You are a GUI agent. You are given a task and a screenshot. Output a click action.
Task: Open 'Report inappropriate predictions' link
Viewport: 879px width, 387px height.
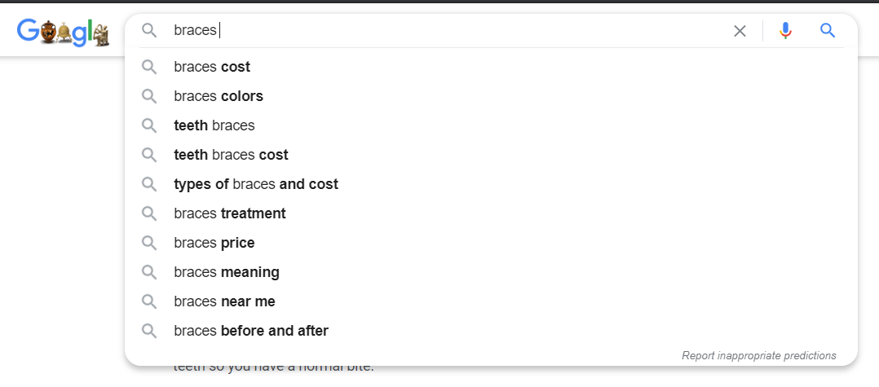(758, 355)
